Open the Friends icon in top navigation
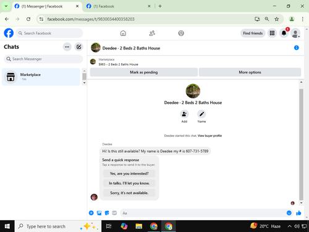 [x=152, y=33]
